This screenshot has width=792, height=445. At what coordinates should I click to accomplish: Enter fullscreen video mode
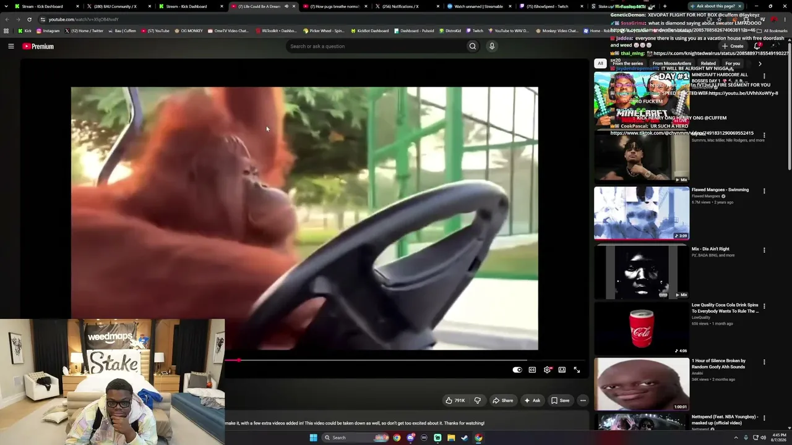click(x=577, y=370)
